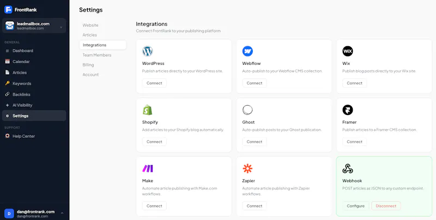Screen dimensions: 436x220
Task: Connect the Wix integration
Action: coord(355,83)
